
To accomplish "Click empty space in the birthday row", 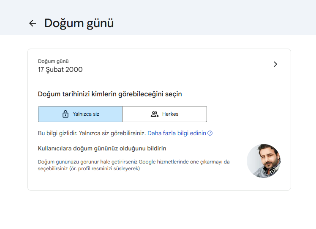I will [177, 65].
